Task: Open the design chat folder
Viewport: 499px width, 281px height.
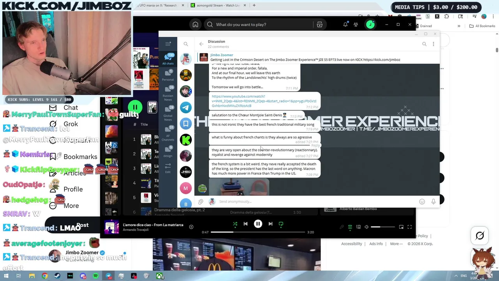Action: pyautogui.click(x=168, y=151)
